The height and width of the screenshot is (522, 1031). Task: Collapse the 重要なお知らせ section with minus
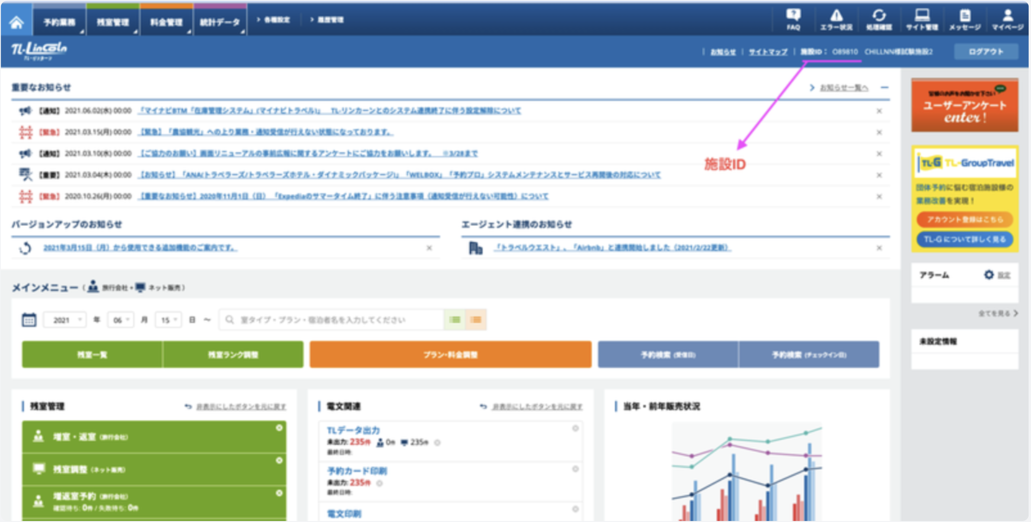coord(885,87)
